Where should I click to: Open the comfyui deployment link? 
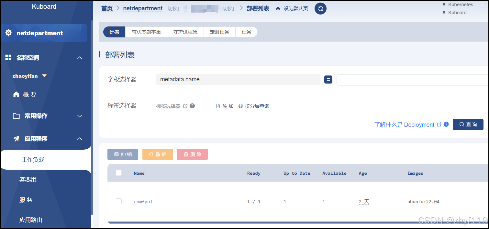[x=143, y=202]
